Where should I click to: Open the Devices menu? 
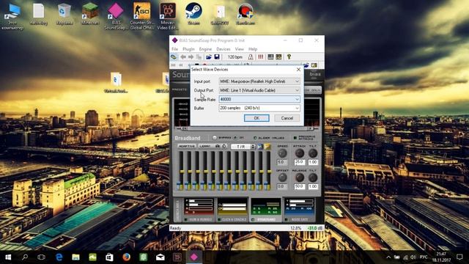(224, 49)
